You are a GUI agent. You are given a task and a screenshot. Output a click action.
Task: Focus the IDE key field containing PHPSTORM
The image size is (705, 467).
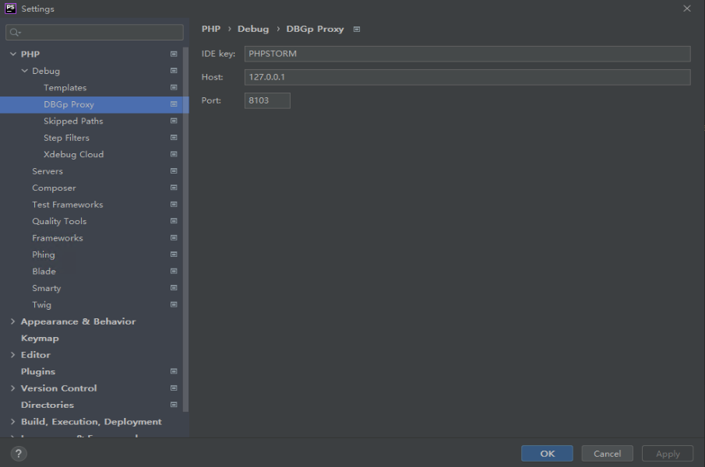click(467, 54)
